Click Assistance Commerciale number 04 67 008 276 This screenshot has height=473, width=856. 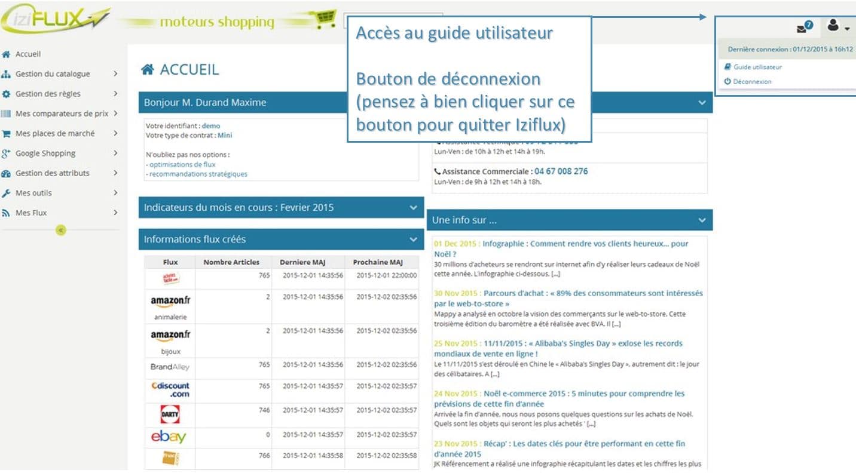561,171
